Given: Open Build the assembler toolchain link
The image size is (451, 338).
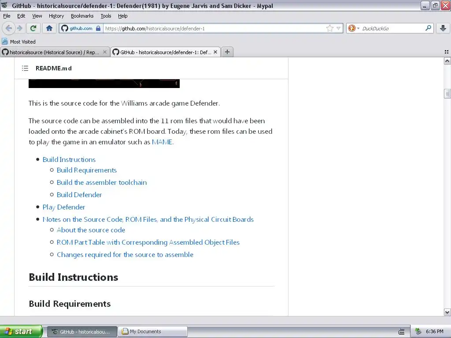Looking at the screenshot, I should pyautogui.click(x=102, y=183).
